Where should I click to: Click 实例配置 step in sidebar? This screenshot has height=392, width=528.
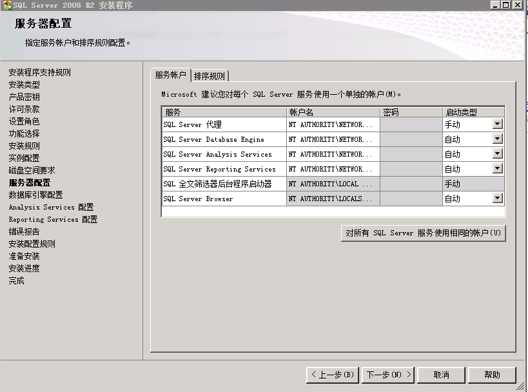(x=24, y=158)
